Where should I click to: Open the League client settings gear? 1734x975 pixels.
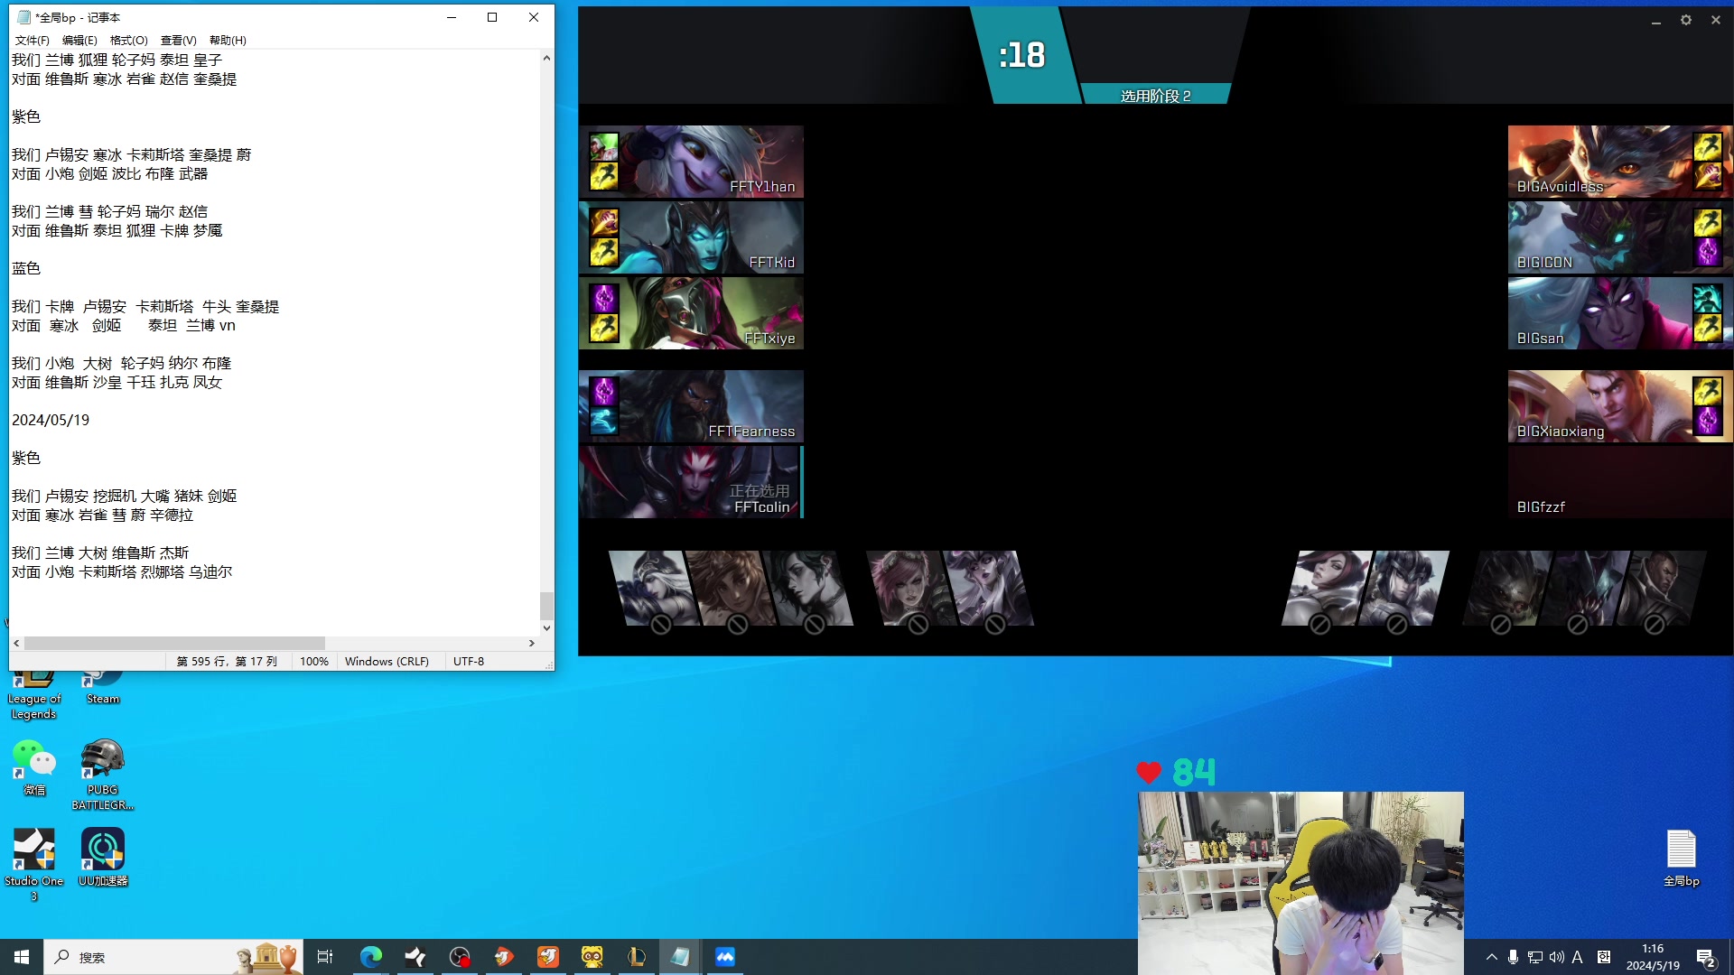tap(1685, 20)
